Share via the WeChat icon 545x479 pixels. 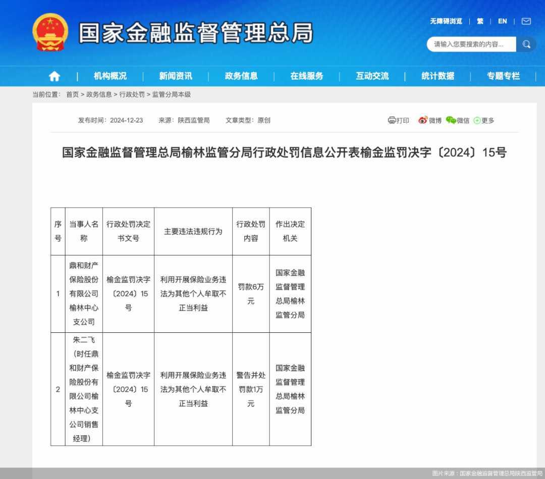tap(451, 120)
